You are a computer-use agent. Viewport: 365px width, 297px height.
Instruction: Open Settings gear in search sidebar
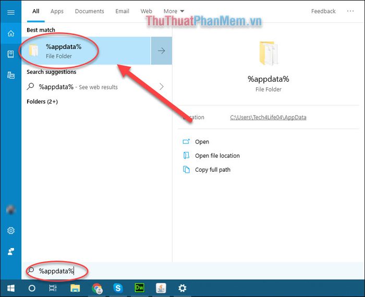pyautogui.click(x=11, y=230)
